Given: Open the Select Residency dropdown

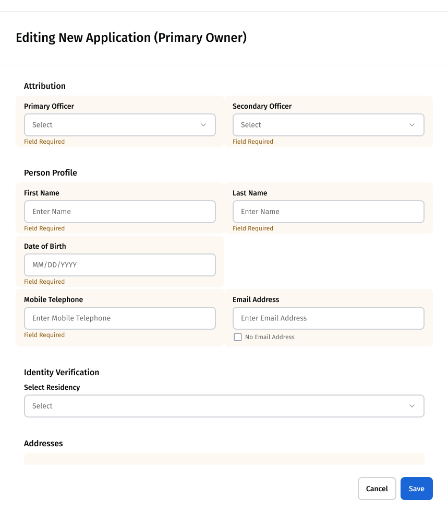Looking at the screenshot, I should [224, 406].
